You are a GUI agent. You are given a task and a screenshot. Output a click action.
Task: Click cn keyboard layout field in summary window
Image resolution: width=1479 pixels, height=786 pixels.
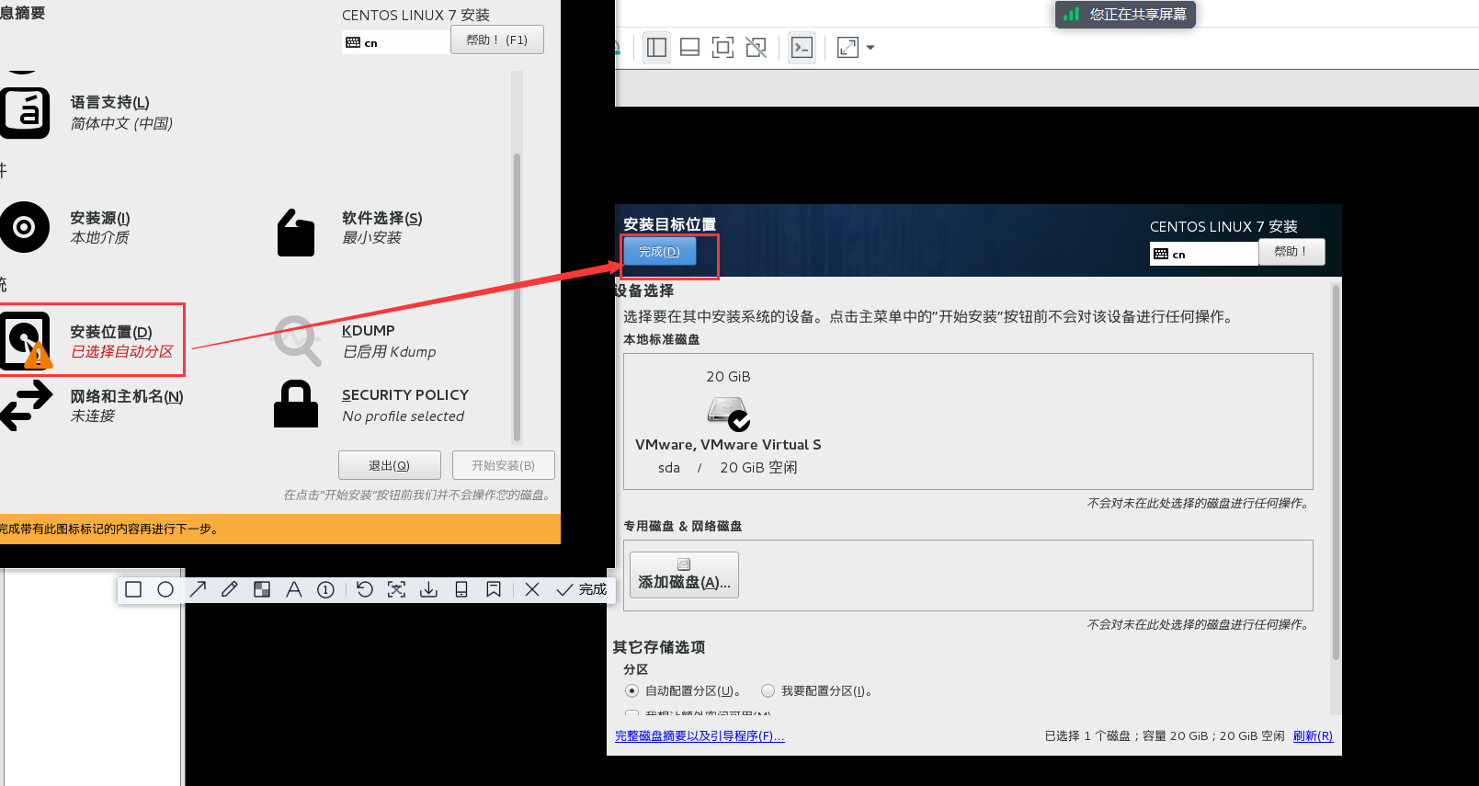397,42
